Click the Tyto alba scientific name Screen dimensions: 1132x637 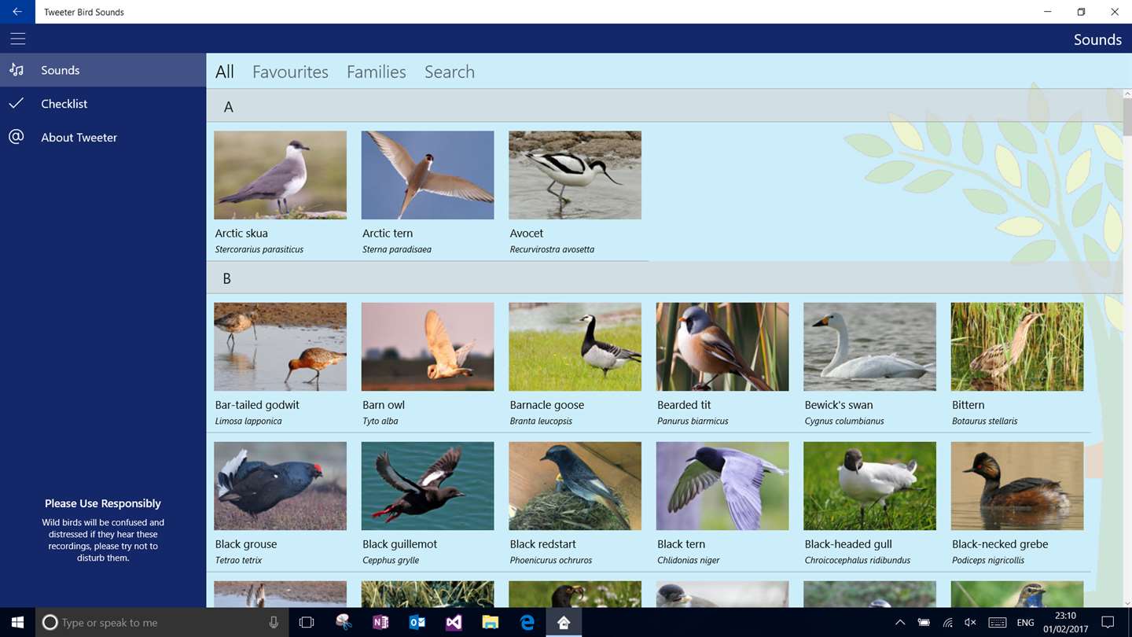pyautogui.click(x=380, y=421)
